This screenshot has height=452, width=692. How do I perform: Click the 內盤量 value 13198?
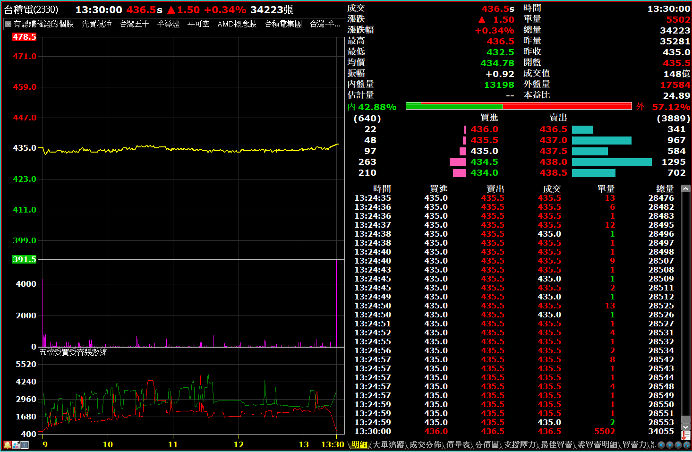point(499,85)
